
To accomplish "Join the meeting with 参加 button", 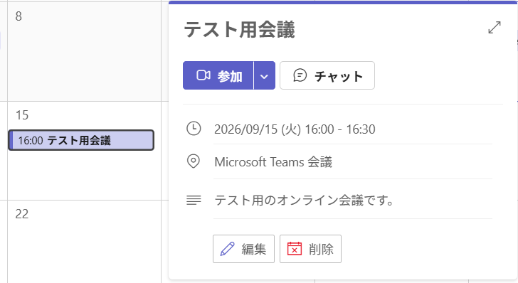I will pos(218,75).
